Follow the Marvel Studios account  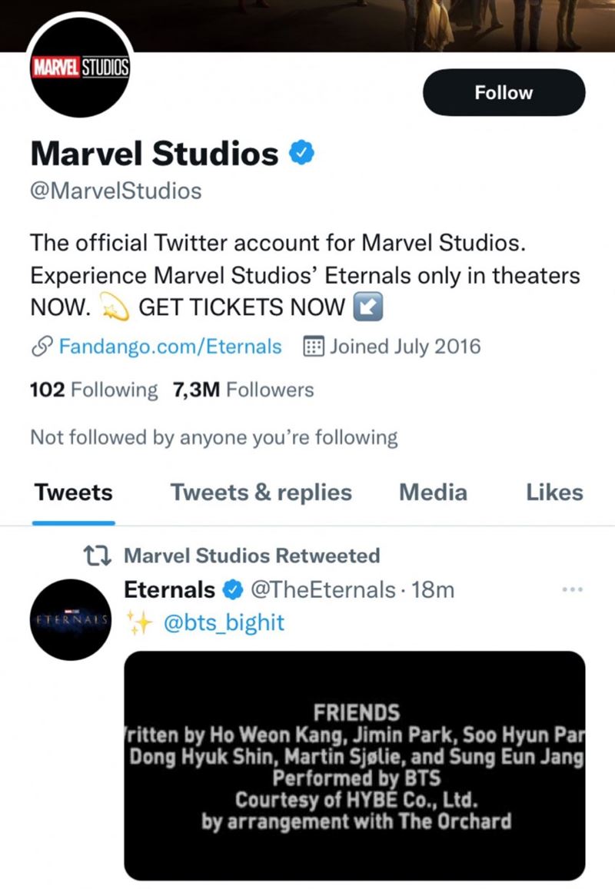504,92
